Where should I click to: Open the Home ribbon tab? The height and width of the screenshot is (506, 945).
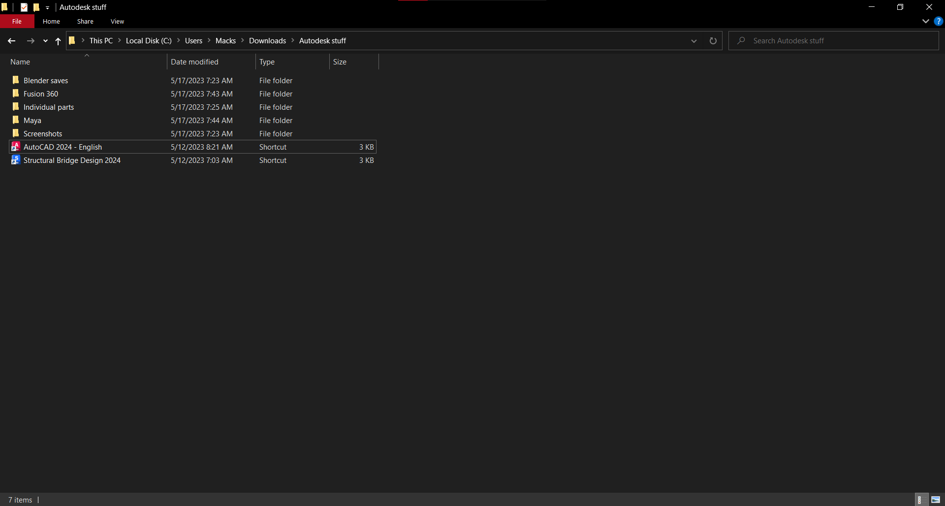pos(51,21)
